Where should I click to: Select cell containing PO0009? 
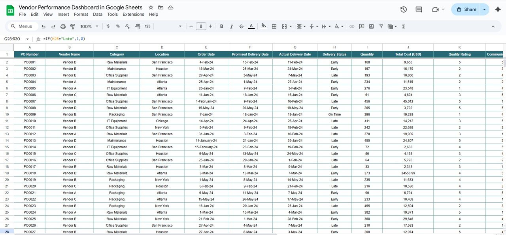pyautogui.click(x=30, y=114)
